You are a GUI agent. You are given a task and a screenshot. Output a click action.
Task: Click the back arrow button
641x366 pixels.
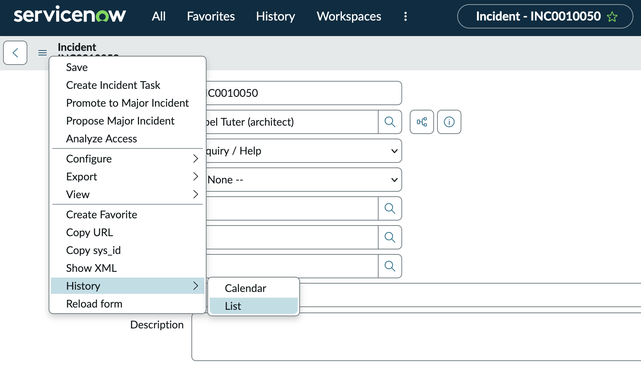click(x=15, y=53)
